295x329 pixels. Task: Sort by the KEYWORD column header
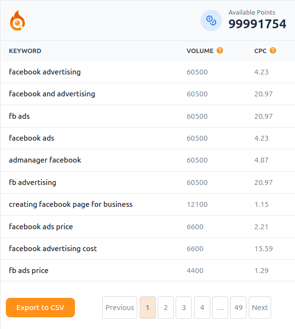[25, 51]
